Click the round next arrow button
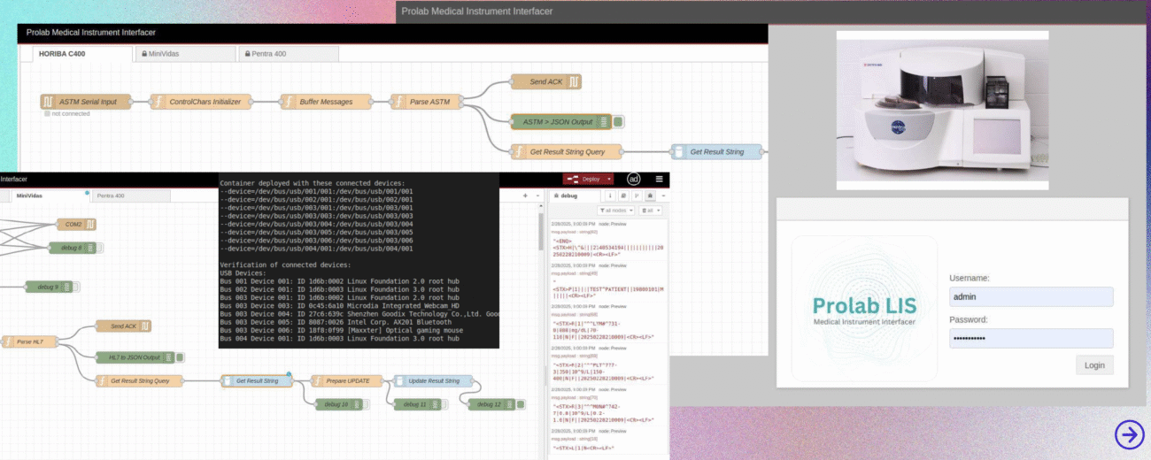1151x460 pixels. coord(1129,433)
